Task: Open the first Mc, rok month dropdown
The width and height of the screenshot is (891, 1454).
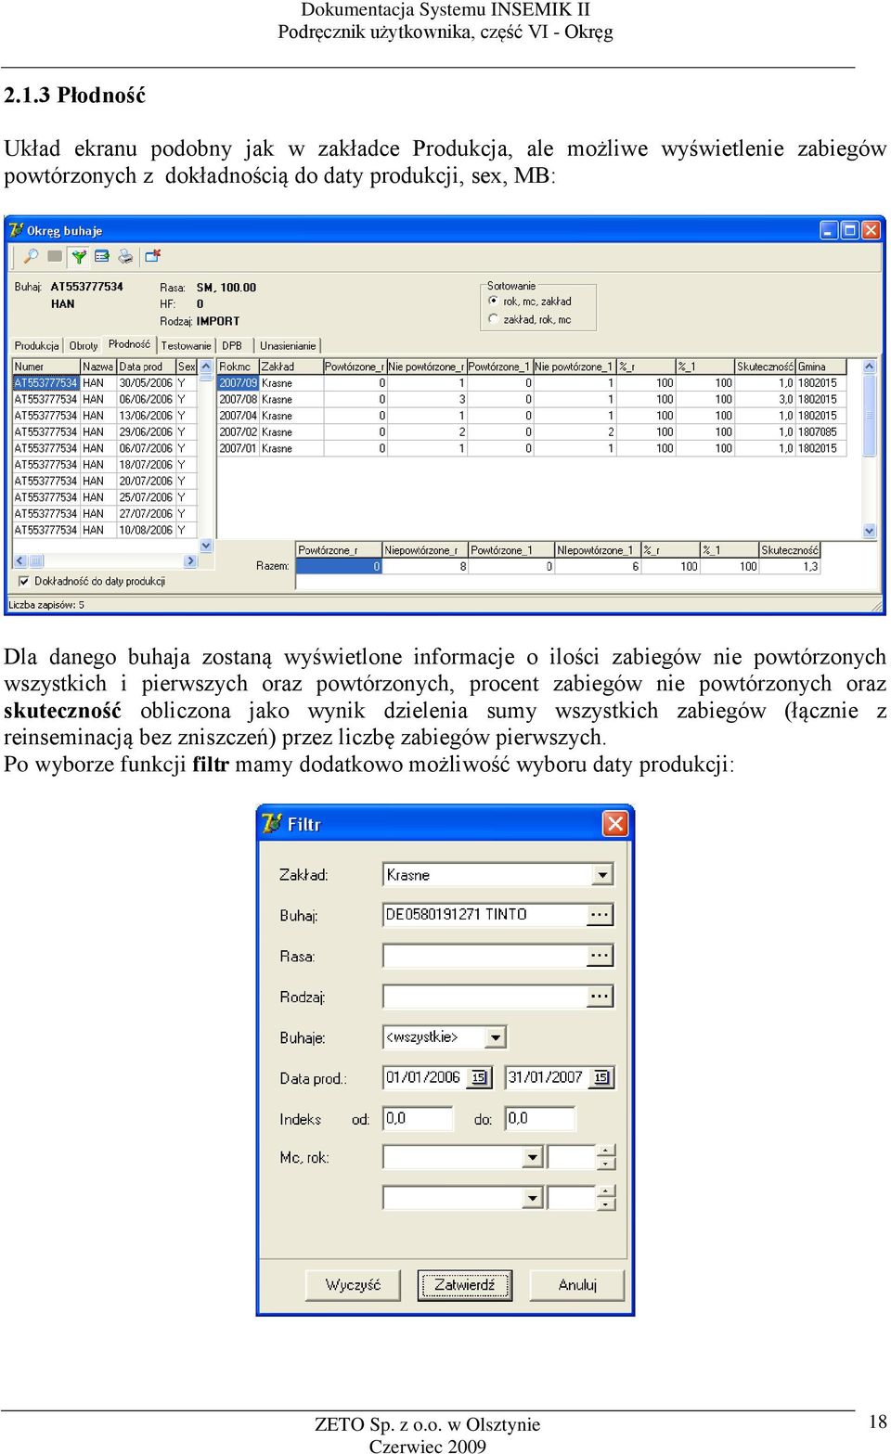Action: [x=532, y=1157]
